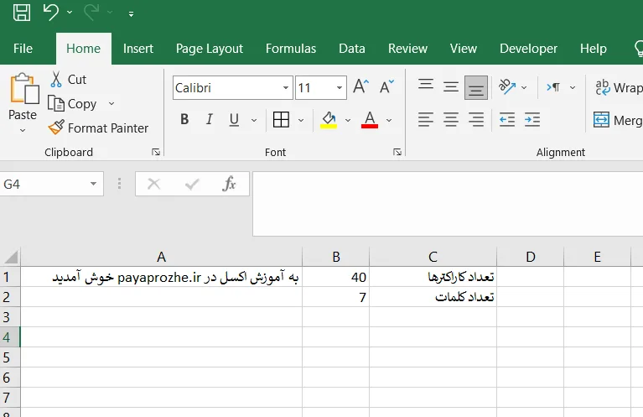Align text to the left
643x417 pixels.
(426, 119)
